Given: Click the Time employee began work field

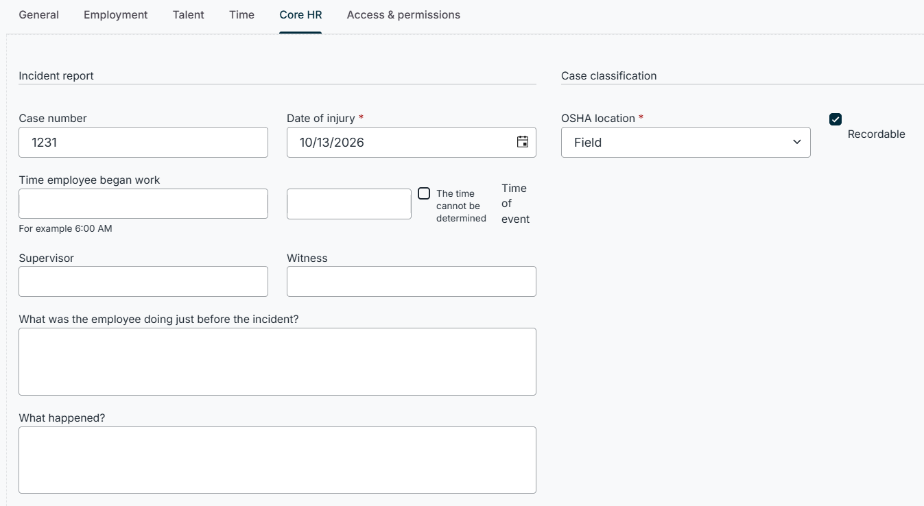Looking at the screenshot, I should click(x=143, y=204).
